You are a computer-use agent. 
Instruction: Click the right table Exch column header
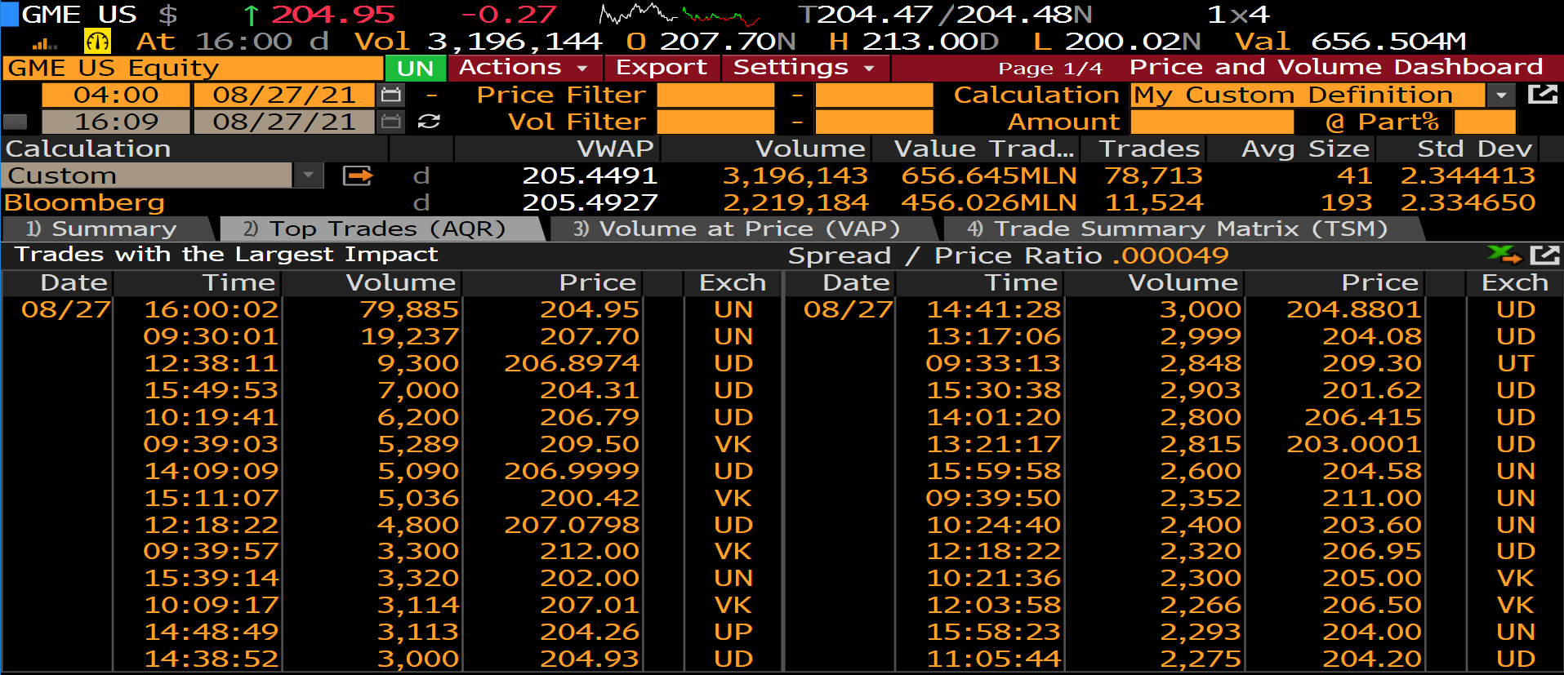[x=1515, y=282]
